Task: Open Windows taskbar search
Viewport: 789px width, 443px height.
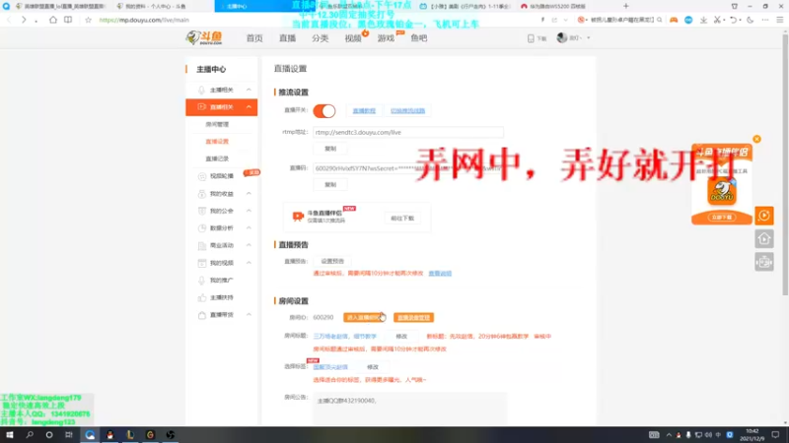Action: point(30,434)
